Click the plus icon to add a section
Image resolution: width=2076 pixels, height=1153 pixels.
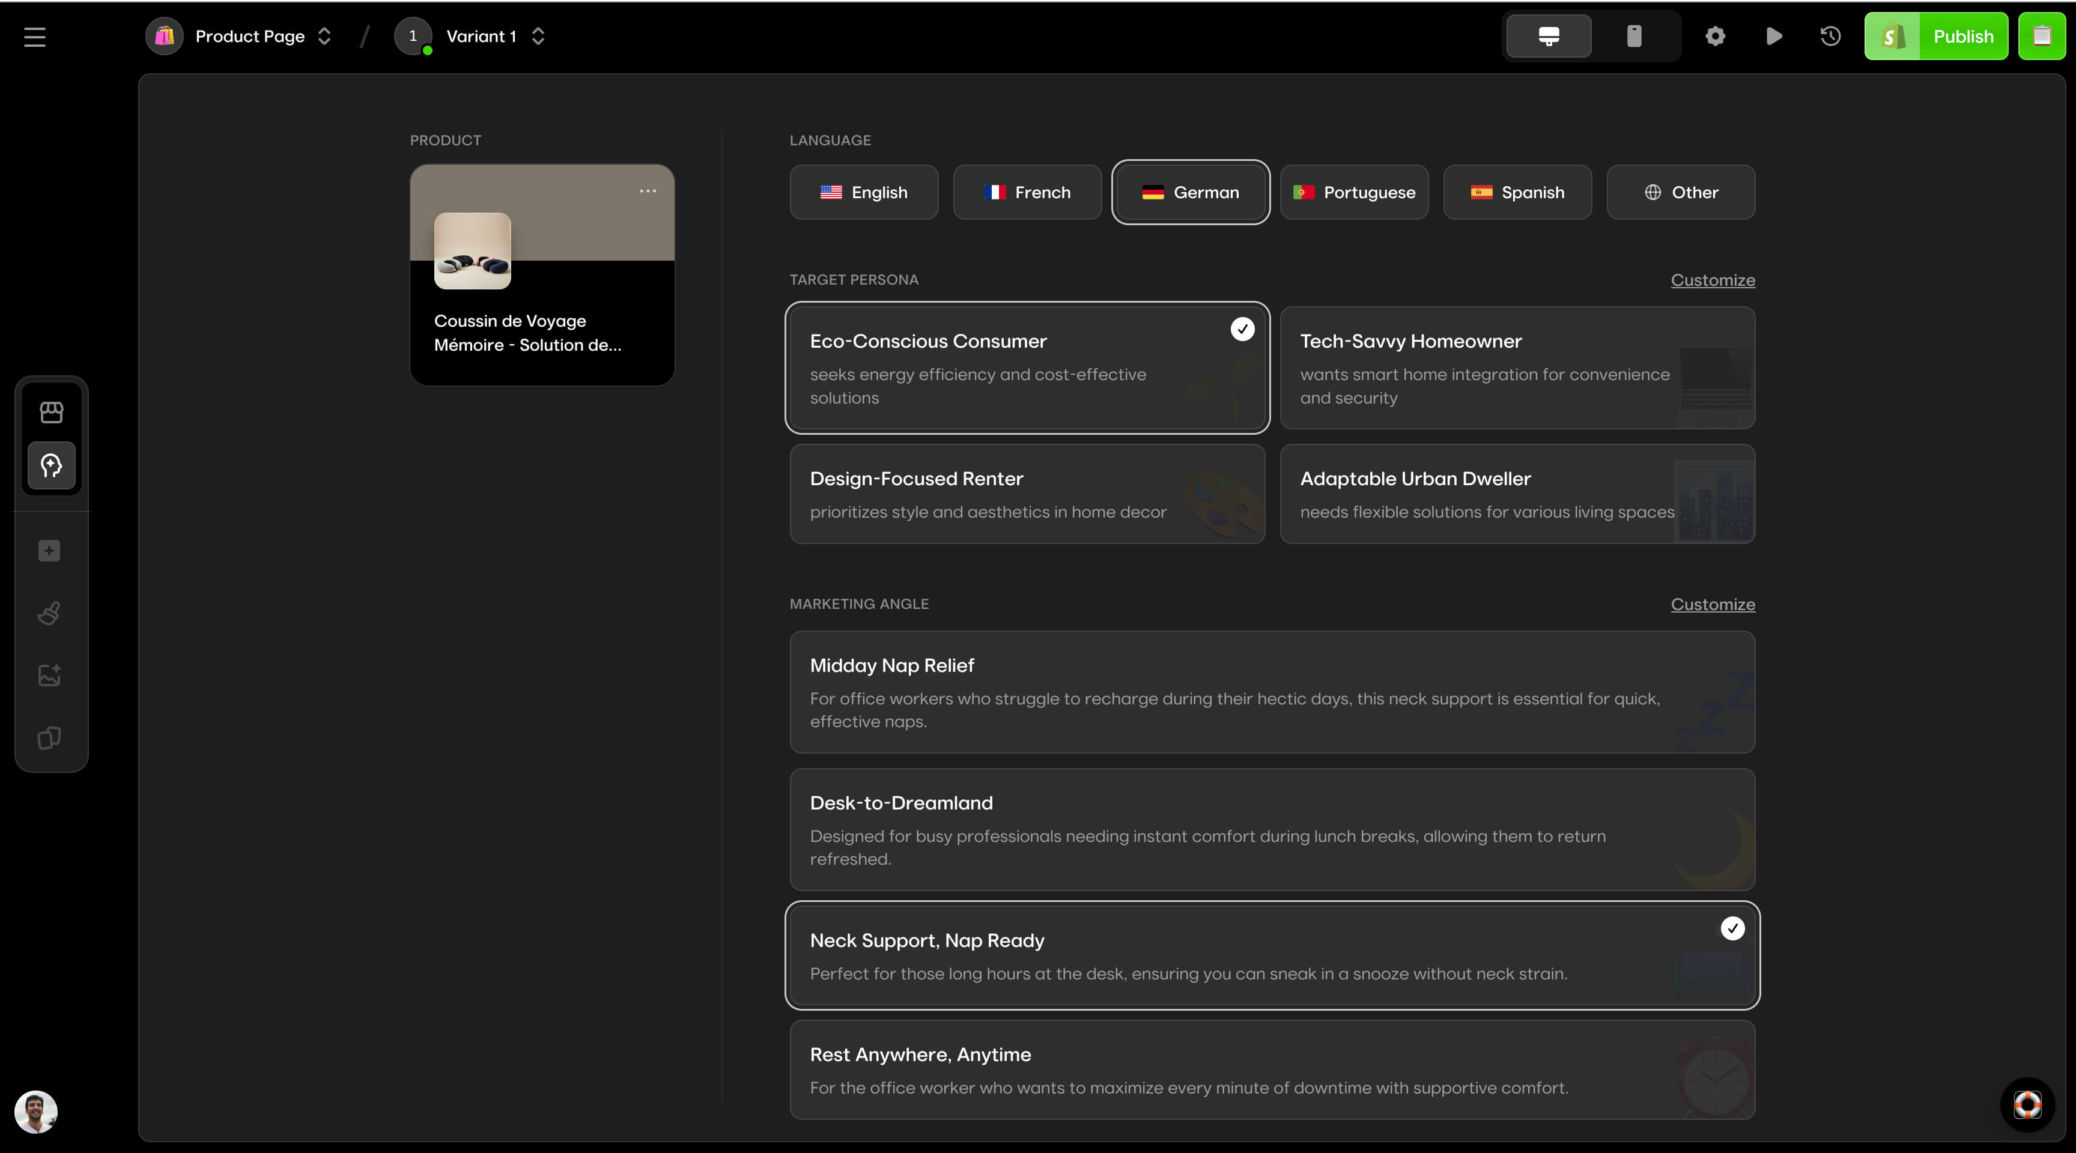point(48,551)
